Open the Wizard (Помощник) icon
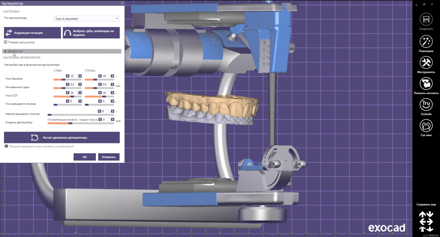Screen dimensions: 440x237 pos(426,42)
